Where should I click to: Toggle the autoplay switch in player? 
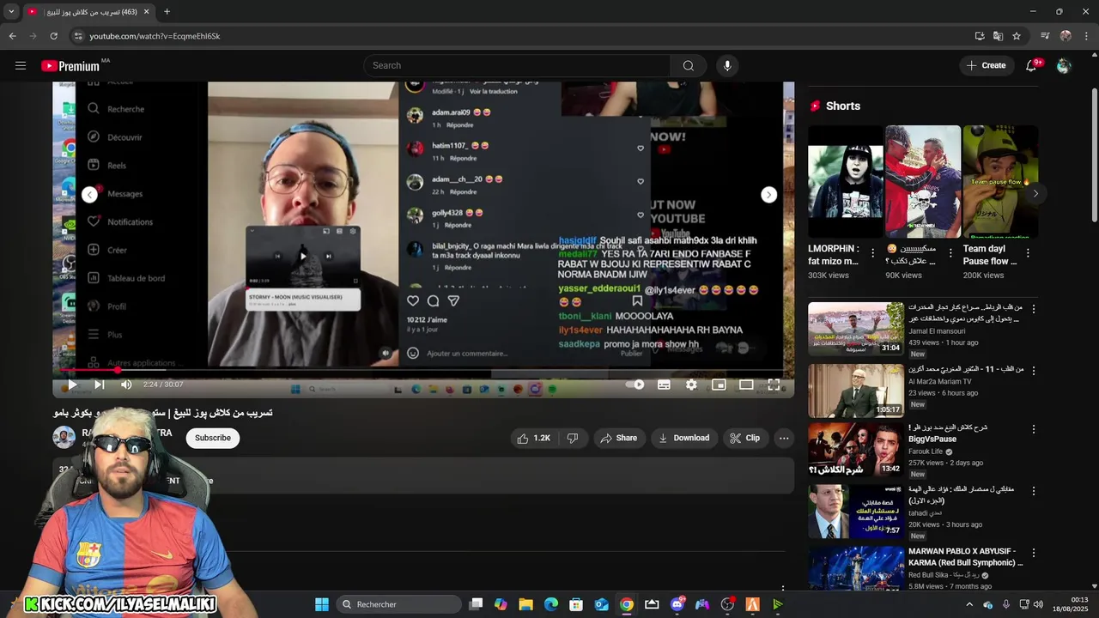(635, 385)
